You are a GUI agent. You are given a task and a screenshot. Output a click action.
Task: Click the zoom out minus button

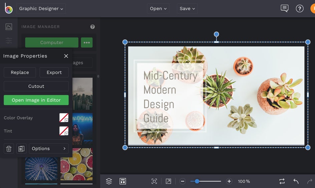coord(183,181)
